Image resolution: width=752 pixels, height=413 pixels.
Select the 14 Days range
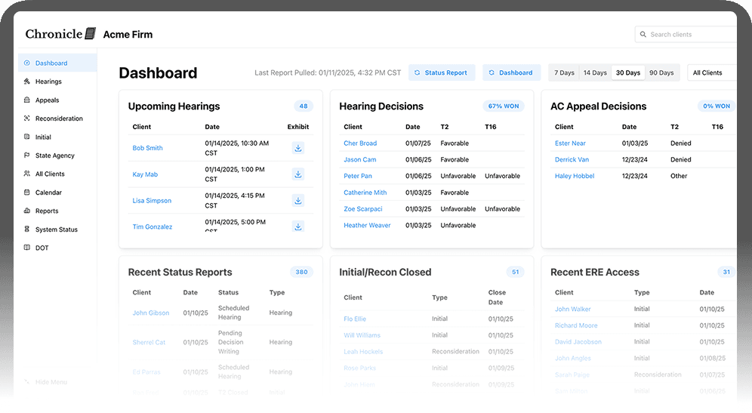click(x=595, y=72)
